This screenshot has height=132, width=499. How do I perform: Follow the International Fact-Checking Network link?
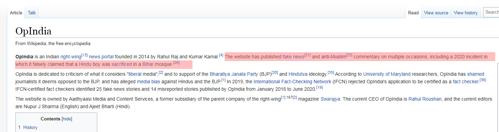click(x=292, y=82)
